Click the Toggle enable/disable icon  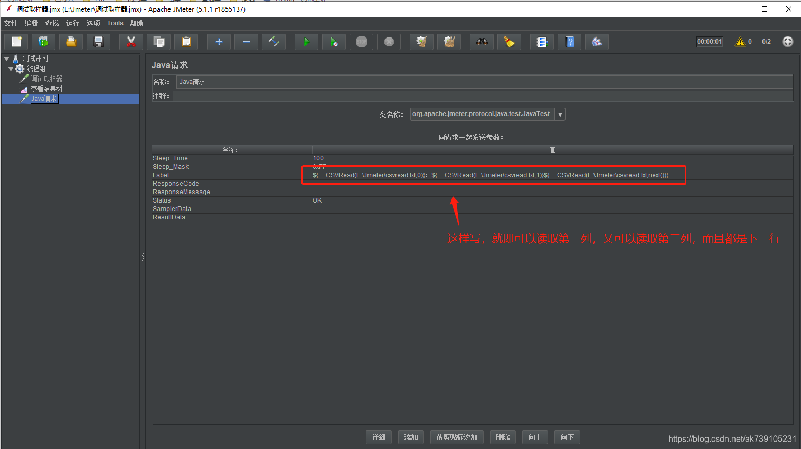274,42
